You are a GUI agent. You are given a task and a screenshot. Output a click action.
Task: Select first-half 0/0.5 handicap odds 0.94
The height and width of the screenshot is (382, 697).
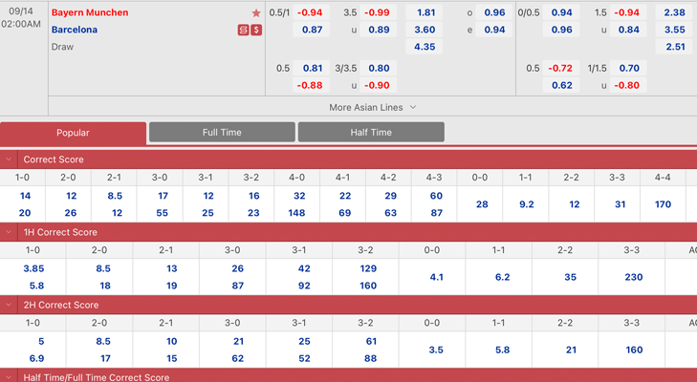pos(561,12)
